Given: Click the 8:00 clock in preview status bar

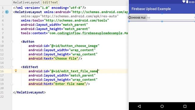Looking at the screenshot, I should [x=192, y=2].
